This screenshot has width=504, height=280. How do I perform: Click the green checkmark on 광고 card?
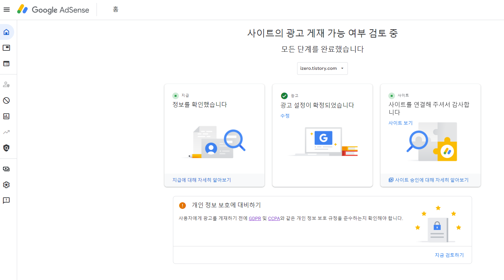[284, 96]
